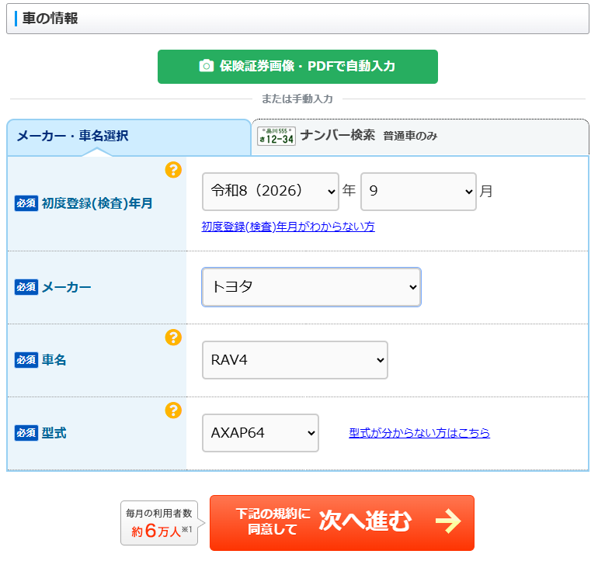Click 保険証券画像・PDFで自動入力 button
Screen dimensions: 598x561
297,66
